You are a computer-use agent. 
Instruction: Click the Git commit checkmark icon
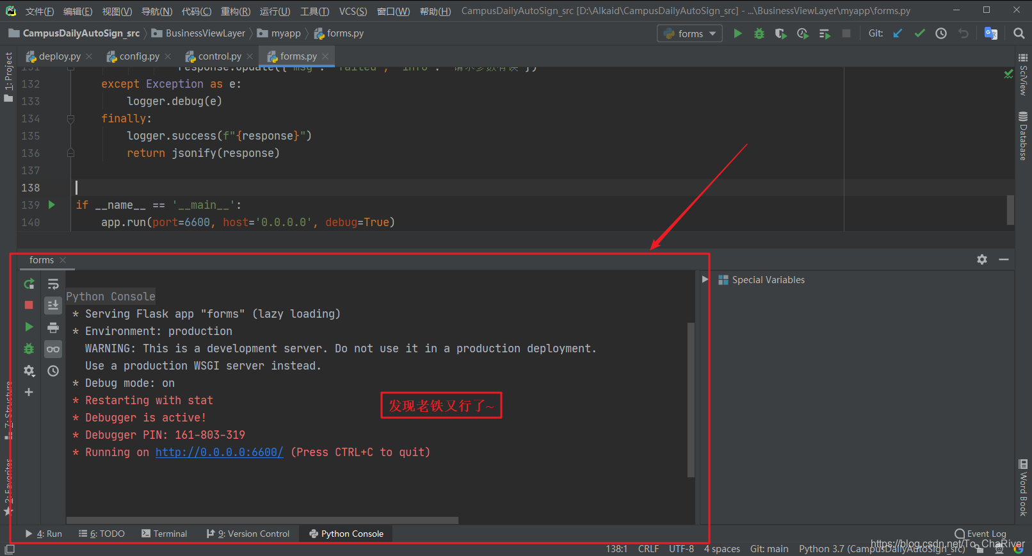[x=919, y=33]
